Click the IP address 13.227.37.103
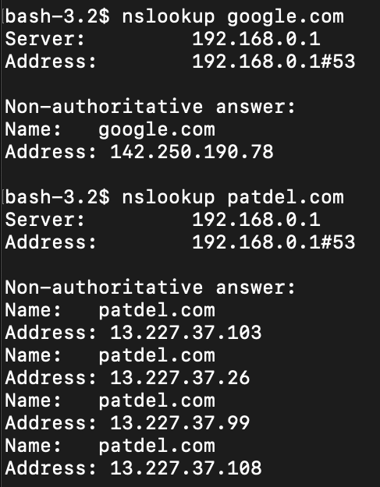The height and width of the screenshot is (487, 380). 186,332
